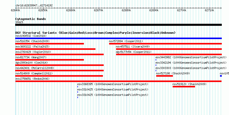Select the 62690k ruler tick label
The width and height of the screenshot is (229, 115).
tap(154, 10)
